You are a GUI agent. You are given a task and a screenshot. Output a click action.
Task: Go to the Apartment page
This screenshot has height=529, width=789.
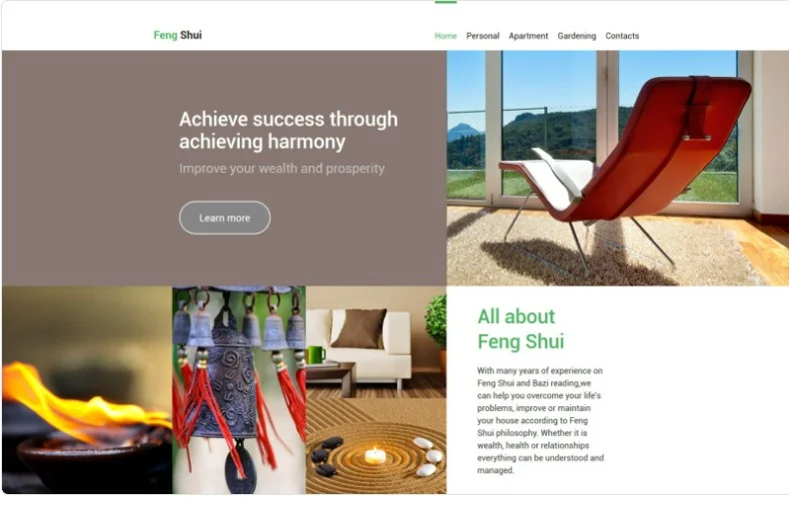click(528, 36)
